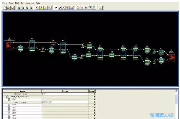Screen dimensions: 180x119
Task: Click the parameter panel scrollbar up arrow
Action: pyautogui.click(x=176, y=91)
